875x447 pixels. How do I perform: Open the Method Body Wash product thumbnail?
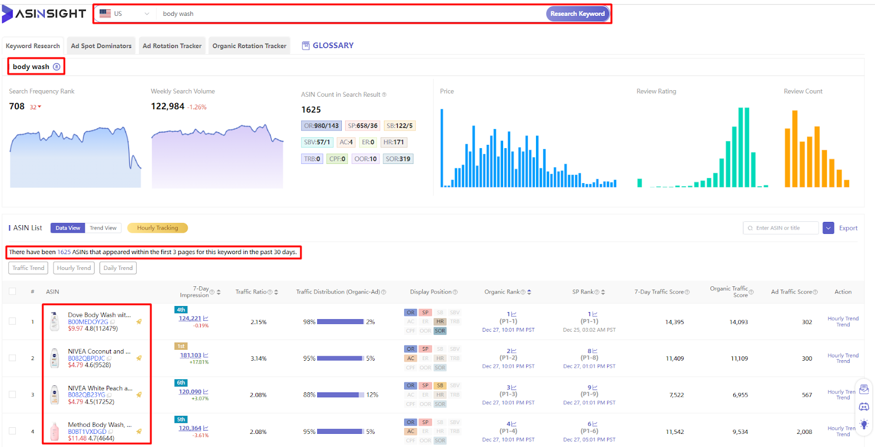pos(55,431)
